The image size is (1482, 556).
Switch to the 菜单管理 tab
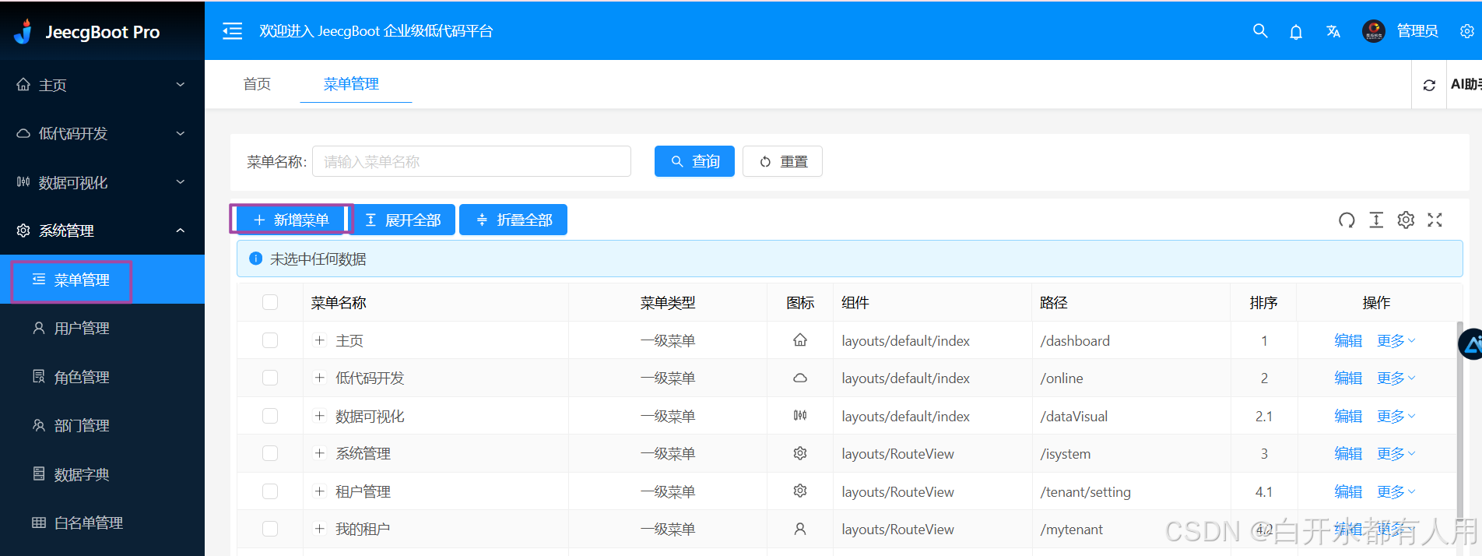coord(352,84)
